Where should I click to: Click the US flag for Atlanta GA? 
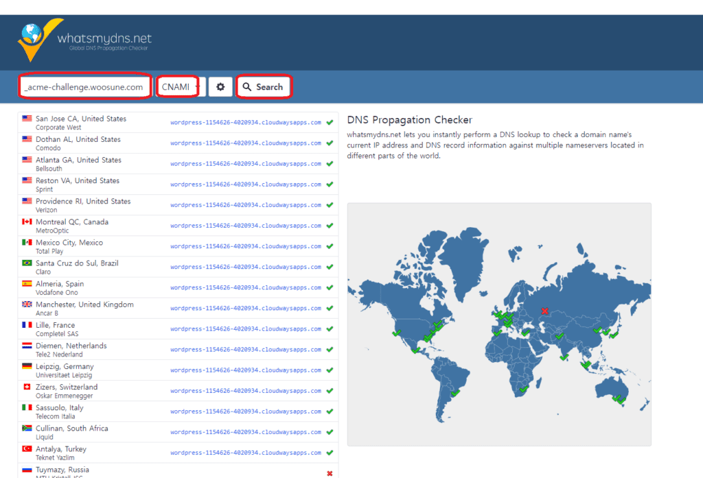[x=27, y=160]
